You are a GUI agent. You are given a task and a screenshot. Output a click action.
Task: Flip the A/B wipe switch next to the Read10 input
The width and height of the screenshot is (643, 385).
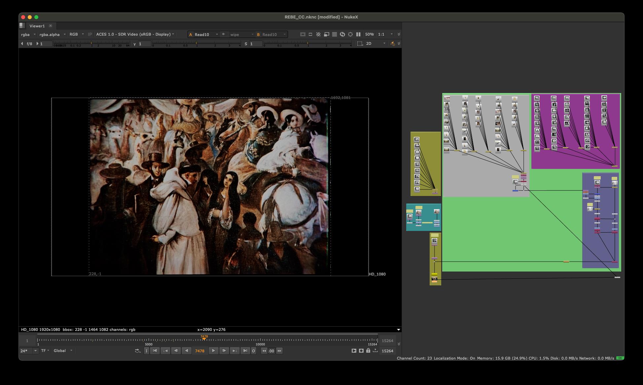(224, 34)
